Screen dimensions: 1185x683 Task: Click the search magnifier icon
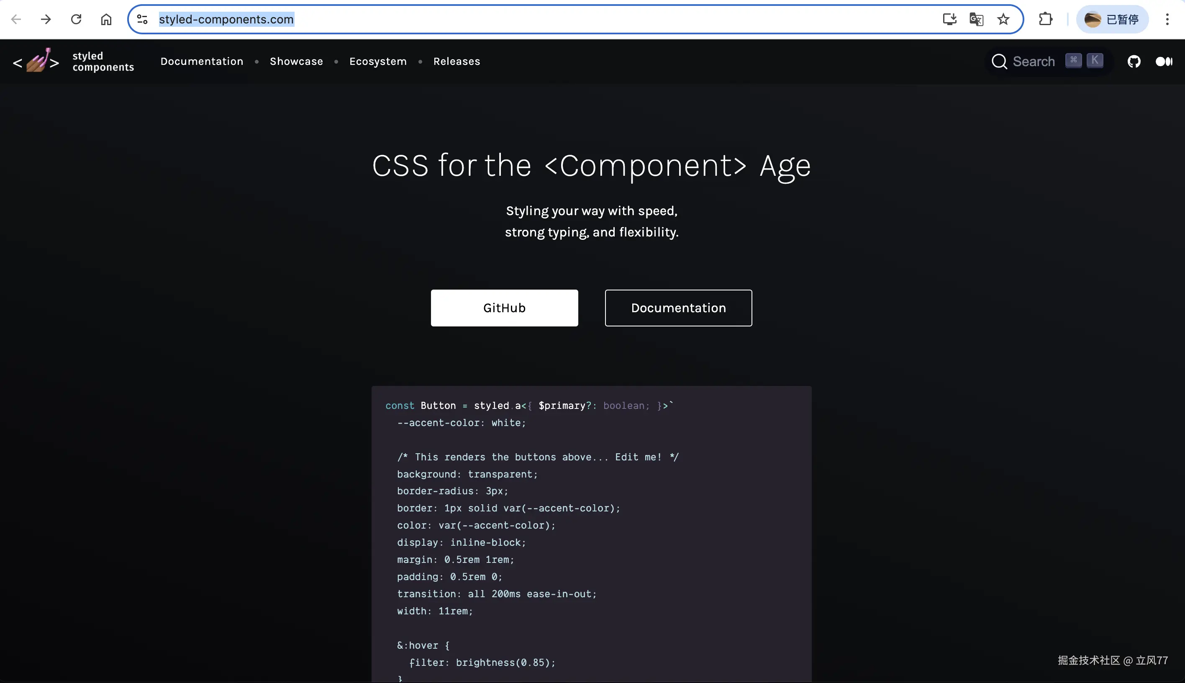click(999, 62)
